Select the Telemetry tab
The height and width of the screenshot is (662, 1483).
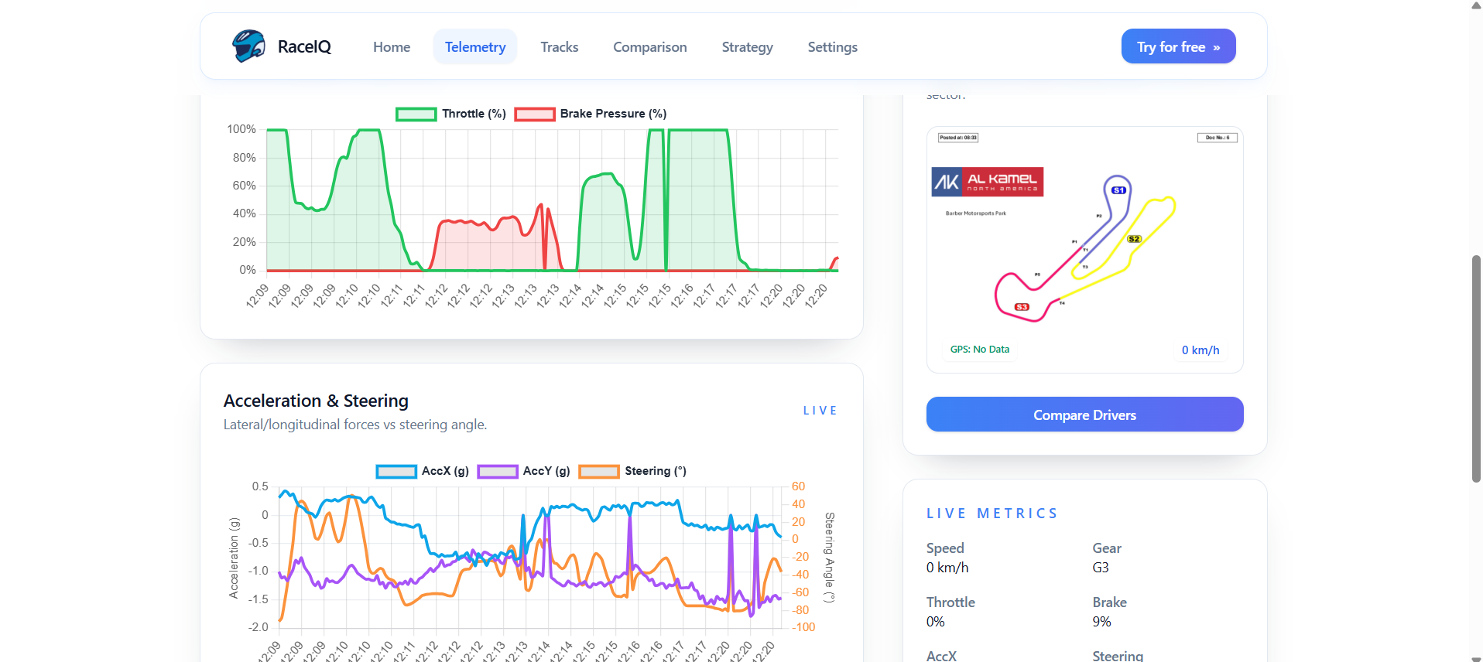pyautogui.click(x=475, y=47)
